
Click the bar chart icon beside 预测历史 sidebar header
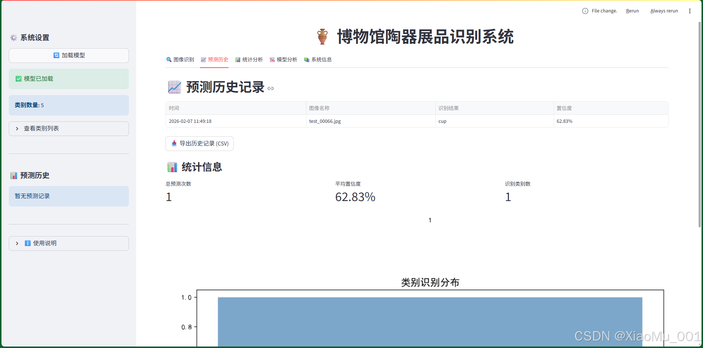pyautogui.click(x=14, y=175)
